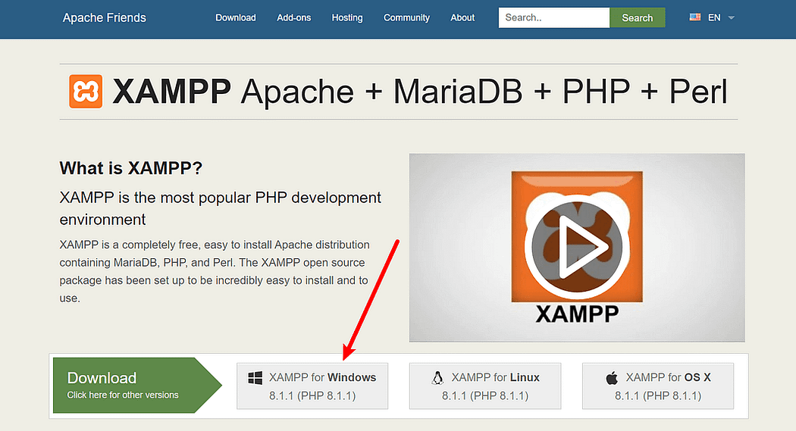Screen dimensions: 796x431
Task: Open the About menu item
Action: (x=462, y=17)
